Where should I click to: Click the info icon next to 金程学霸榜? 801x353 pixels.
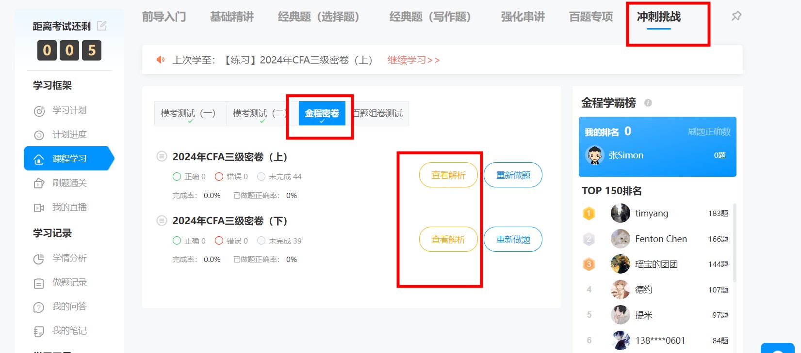tap(648, 103)
